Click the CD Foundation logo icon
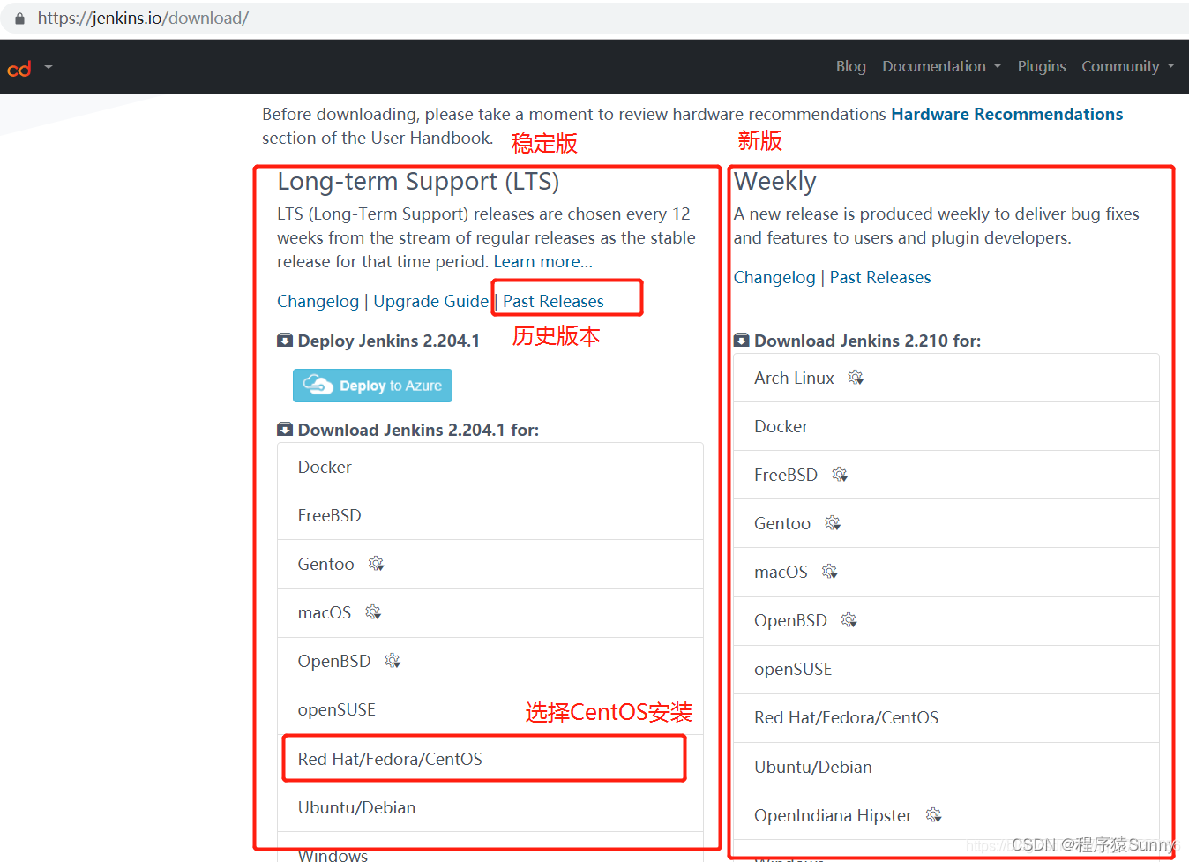 tap(19, 68)
